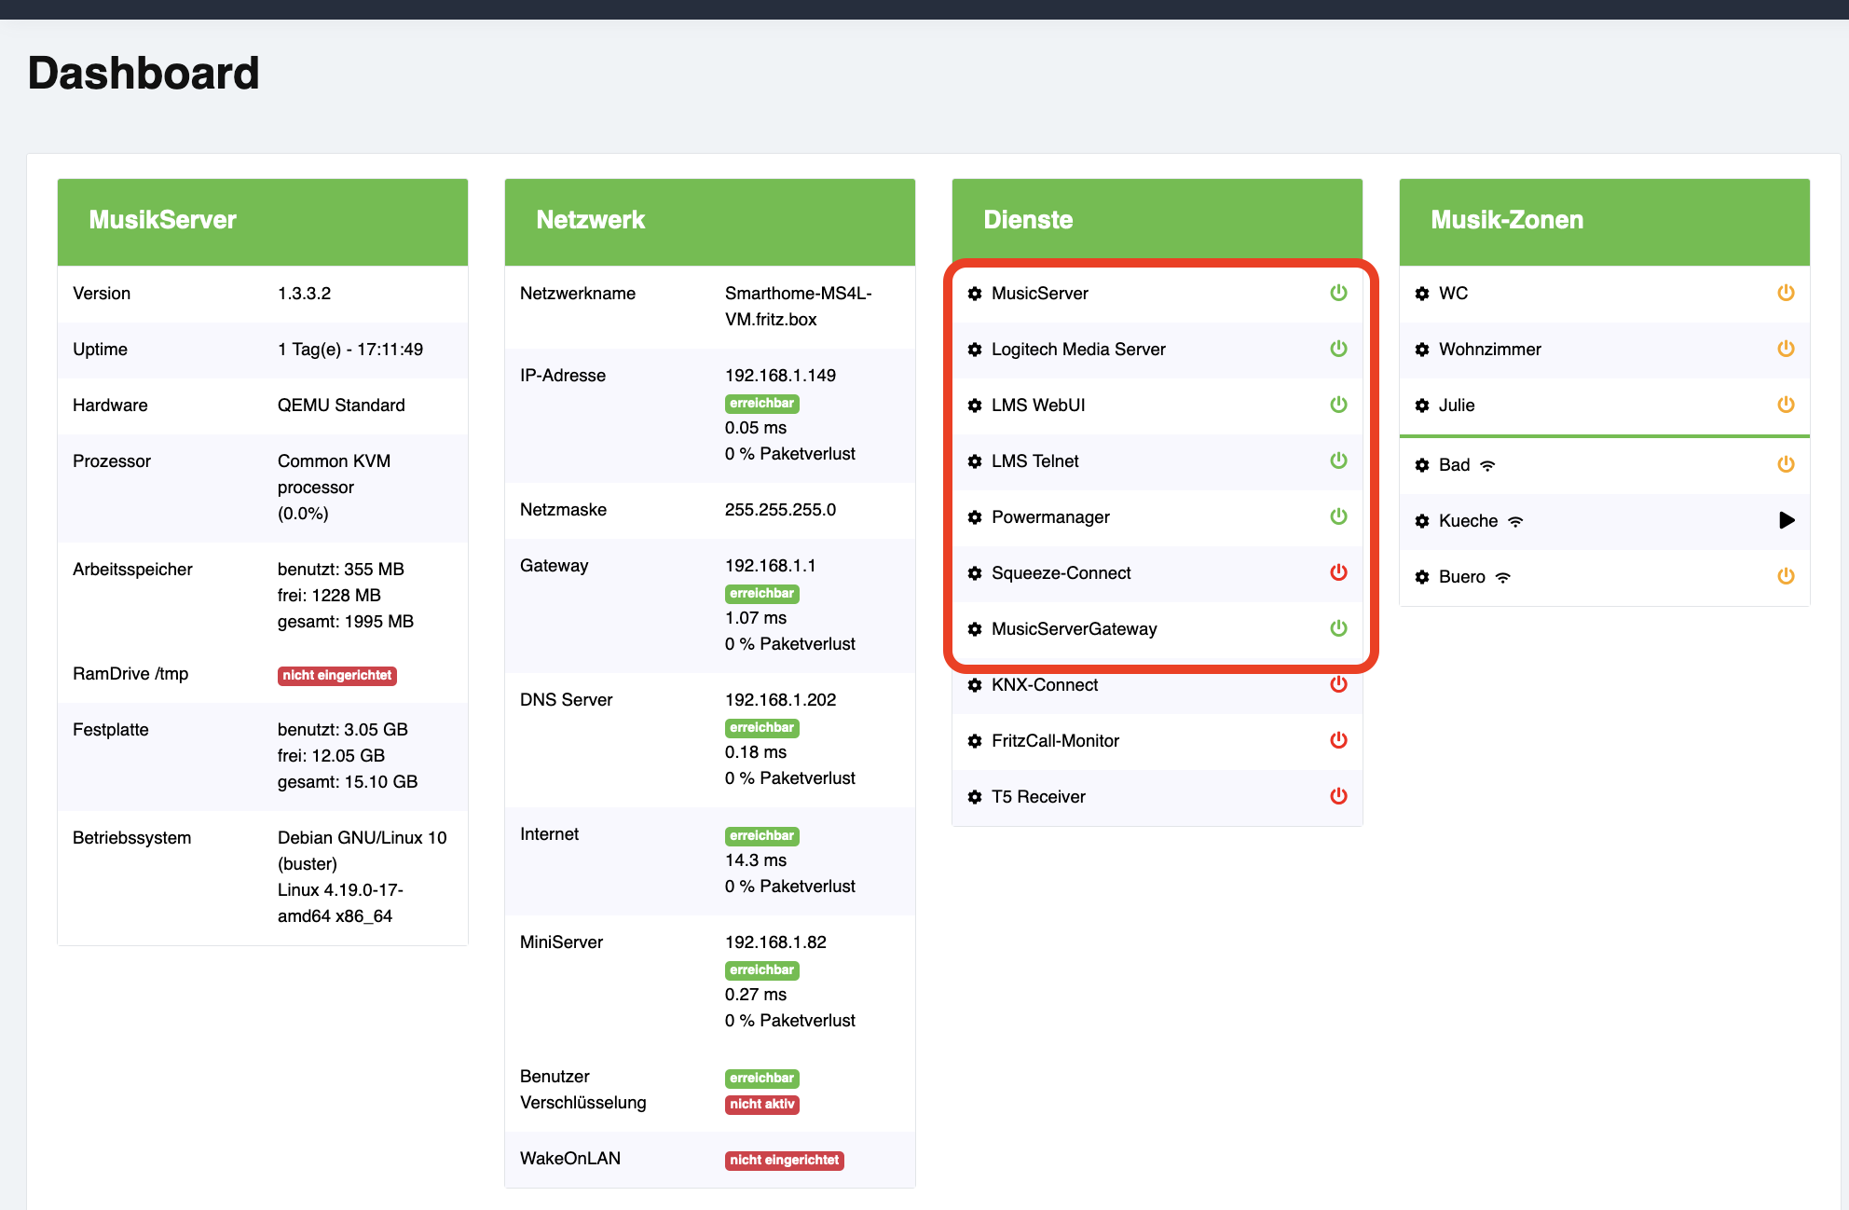Click the WakeOnLAN nicht eingerichtet badge
The image size is (1849, 1210).
click(x=785, y=1160)
